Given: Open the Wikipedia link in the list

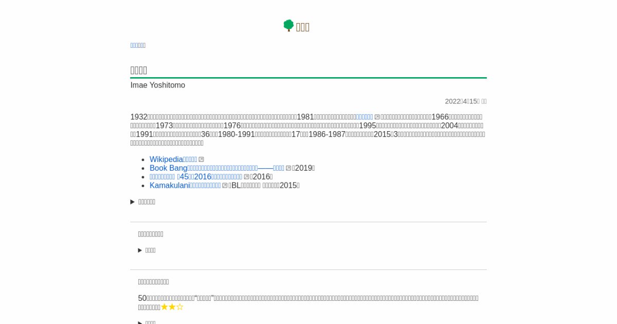Looking at the screenshot, I should [173, 159].
